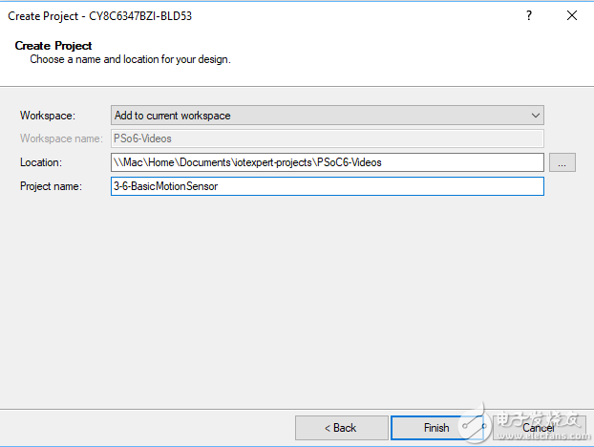The height and width of the screenshot is (447, 594).
Task: Click the help question mark button
Action: pos(528,16)
